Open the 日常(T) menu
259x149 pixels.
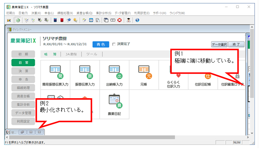pos(23,13)
